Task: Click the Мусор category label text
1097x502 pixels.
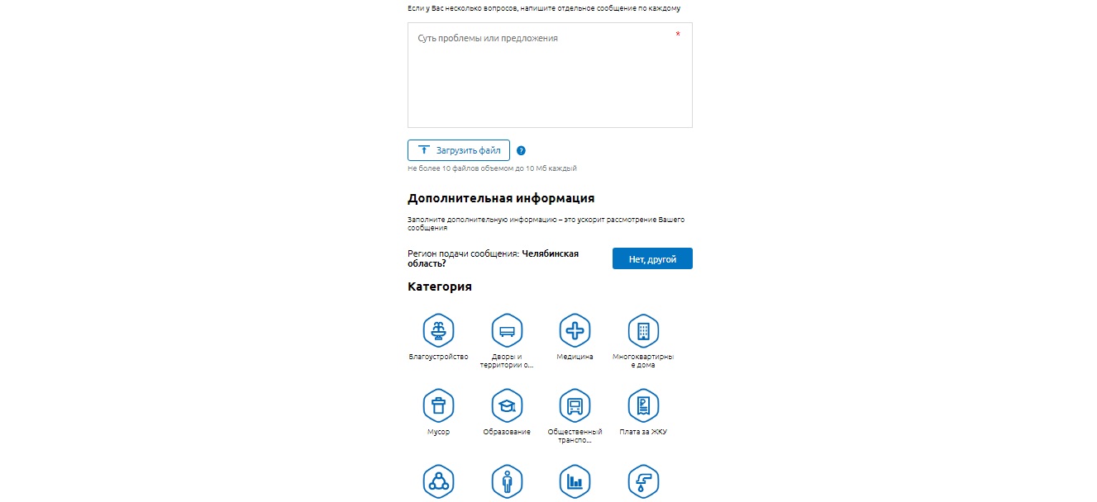Action: tap(438, 432)
